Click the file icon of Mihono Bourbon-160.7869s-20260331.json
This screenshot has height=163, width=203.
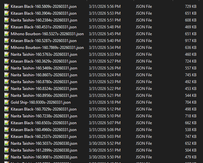(7, 47)
